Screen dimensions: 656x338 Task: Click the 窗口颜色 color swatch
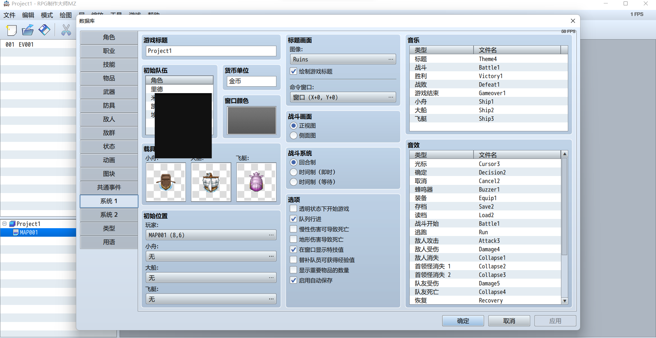pos(252,120)
